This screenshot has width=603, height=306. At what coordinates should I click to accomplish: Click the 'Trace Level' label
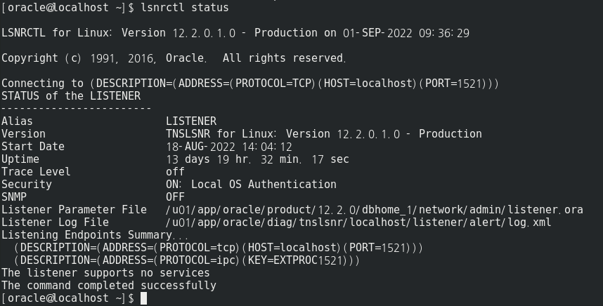tap(36, 172)
